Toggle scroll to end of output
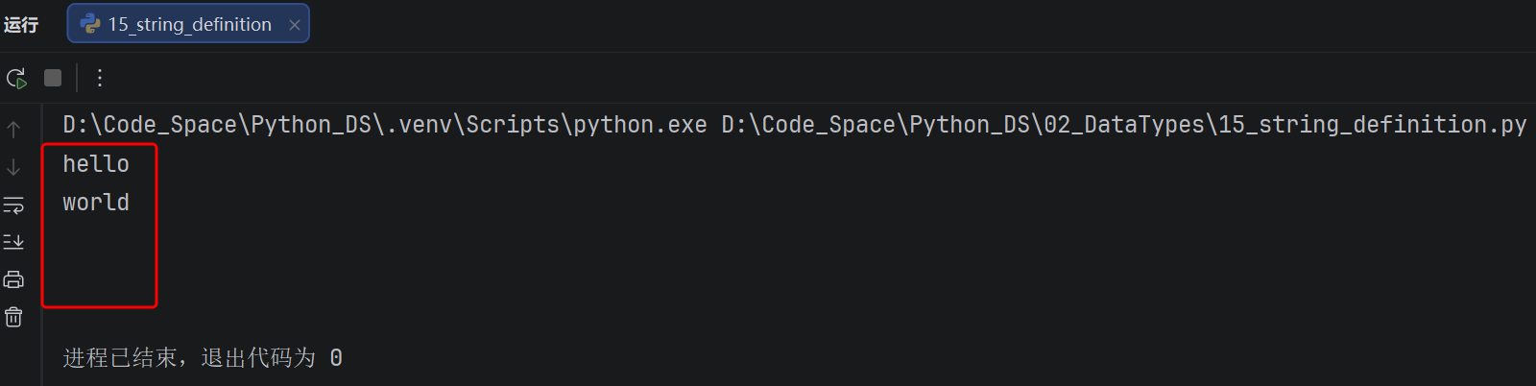Viewport: 1536px width, 386px height. (x=13, y=242)
